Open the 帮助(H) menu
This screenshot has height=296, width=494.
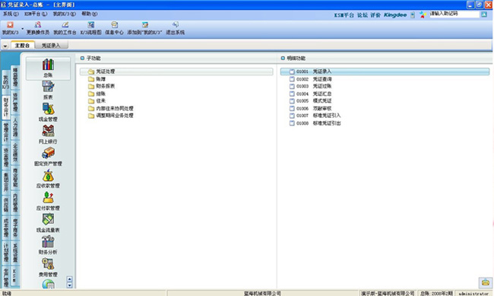coord(90,14)
